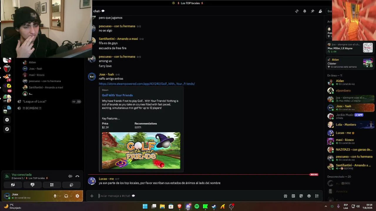This screenshot has height=211, width=376.
Task: Focus the message box for #chat
Action: [188, 196]
